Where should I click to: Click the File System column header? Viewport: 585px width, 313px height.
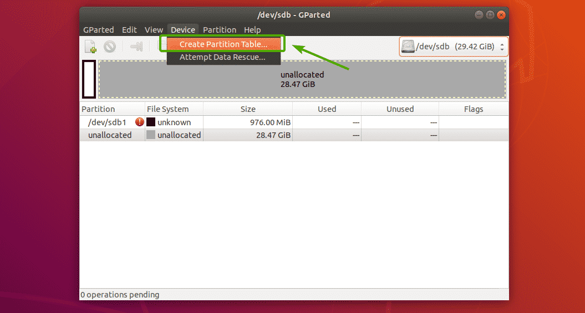point(174,109)
